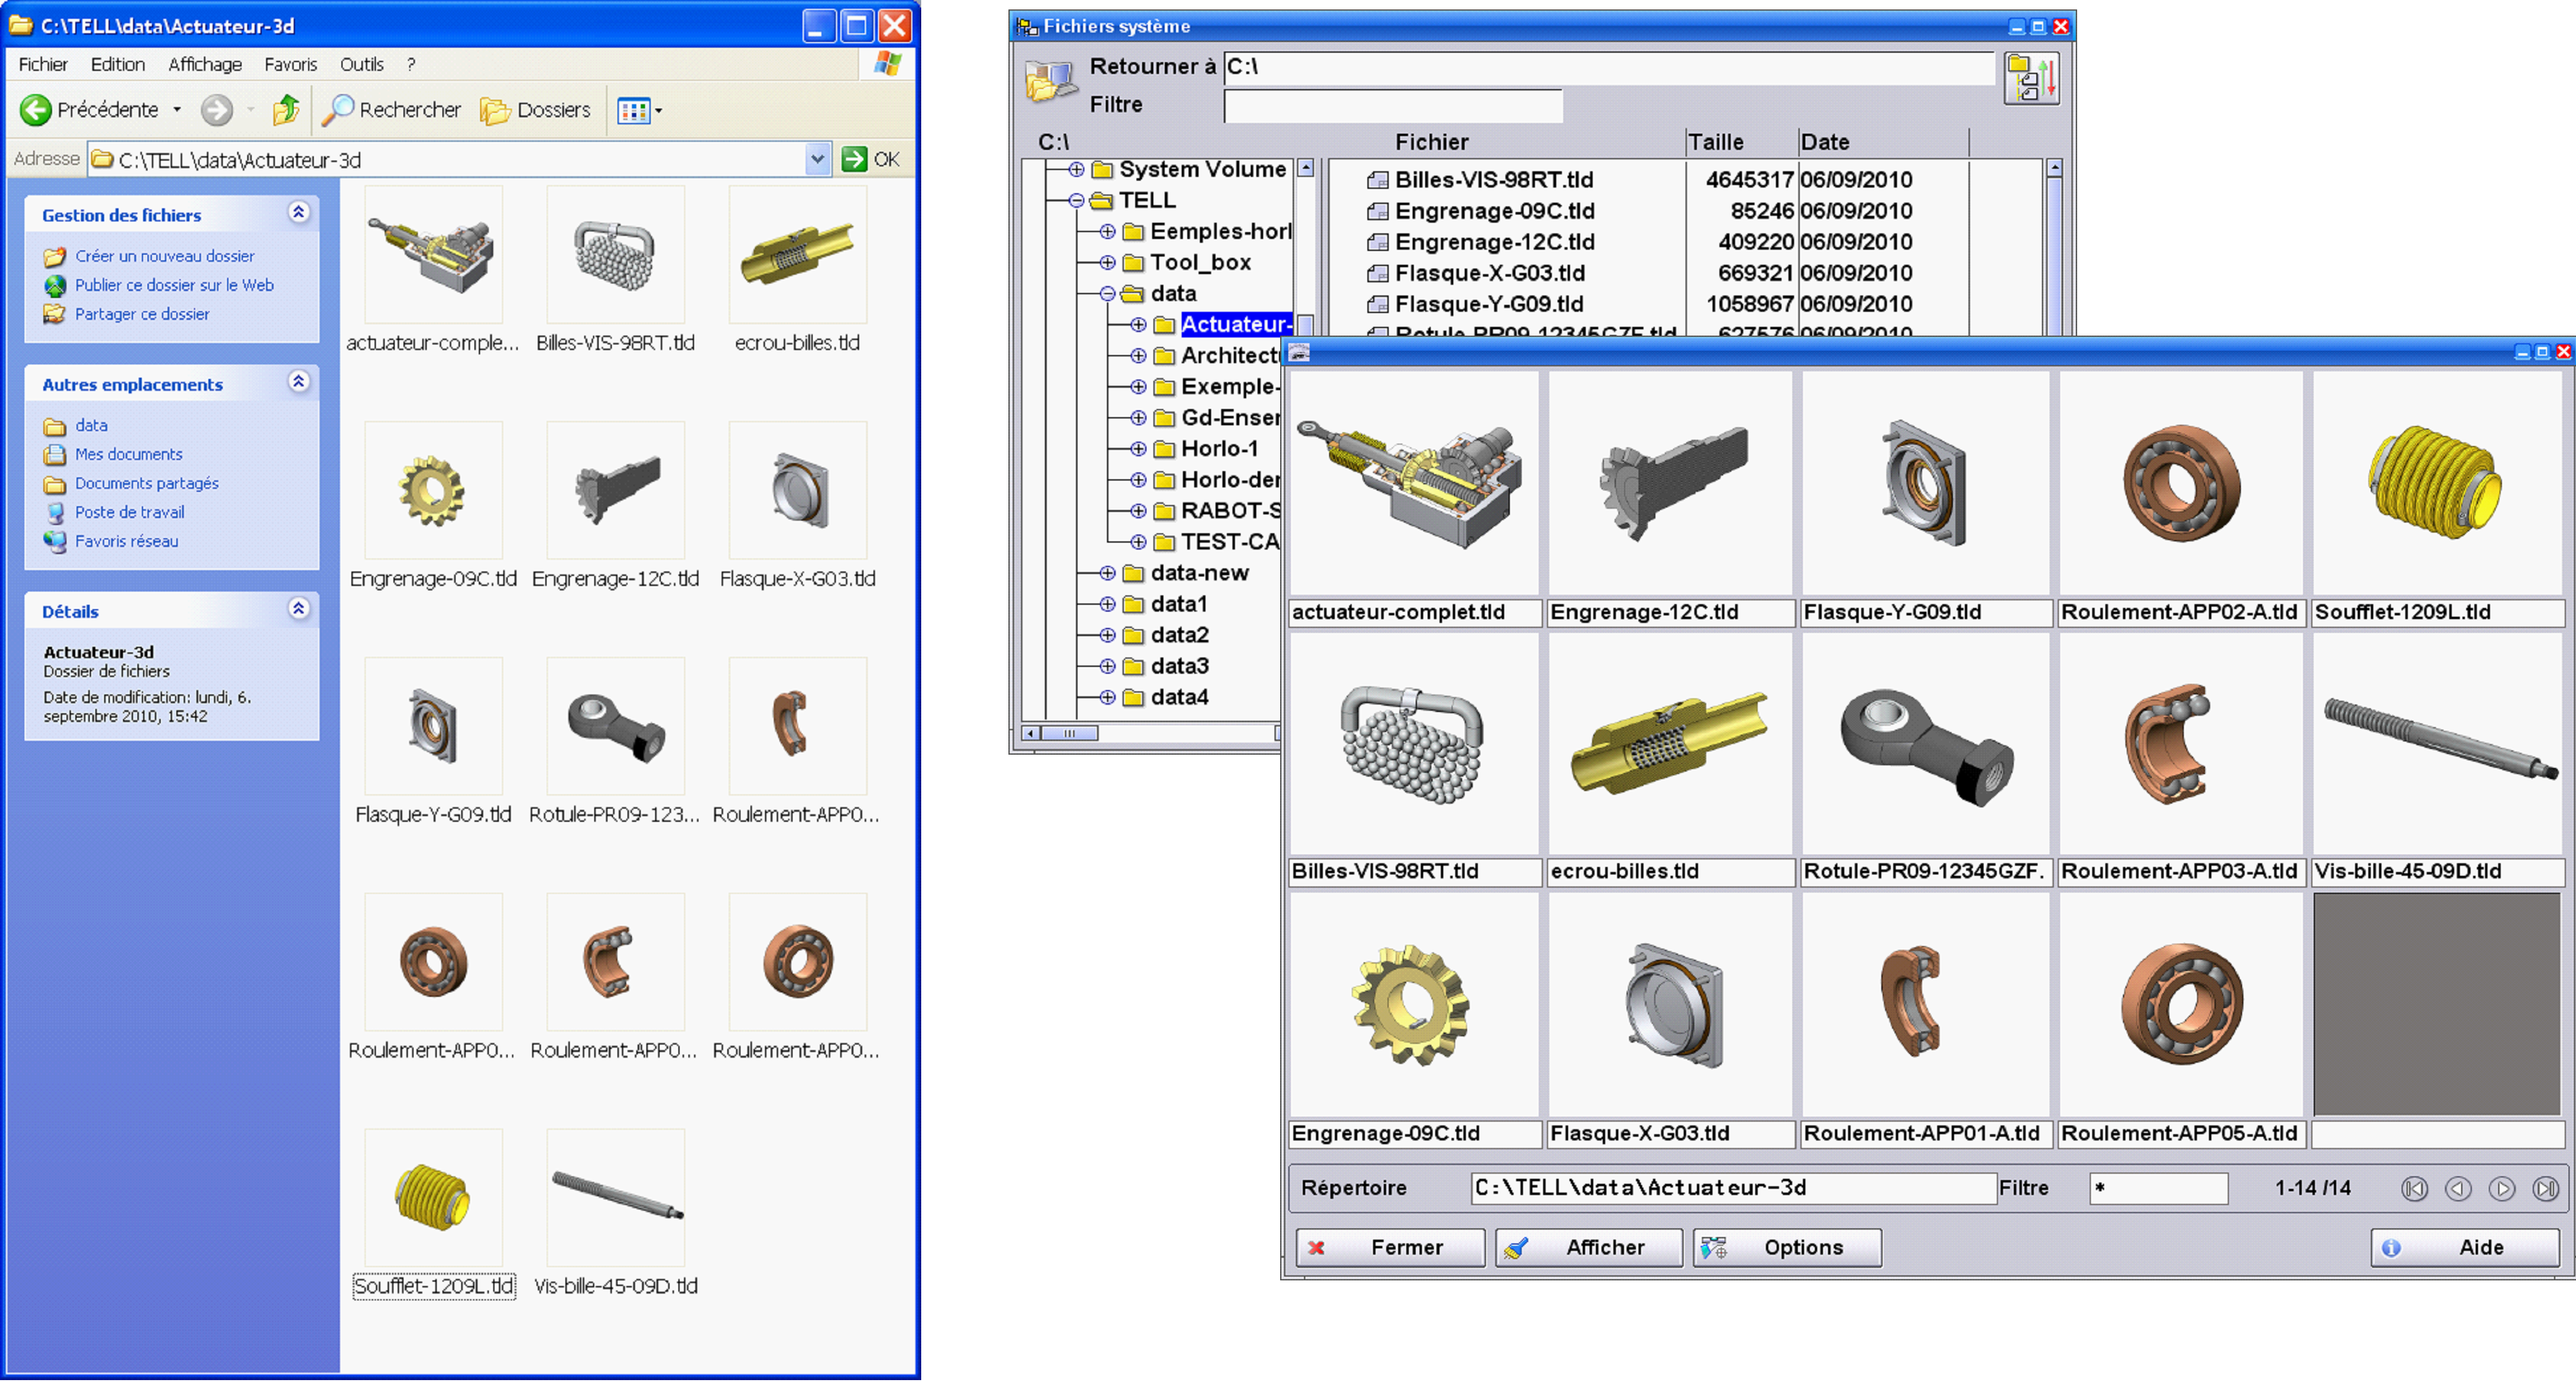Open the Explorer view mode icon
Image resolution: width=2576 pixels, height=1382 pixels.
(634, 110)
